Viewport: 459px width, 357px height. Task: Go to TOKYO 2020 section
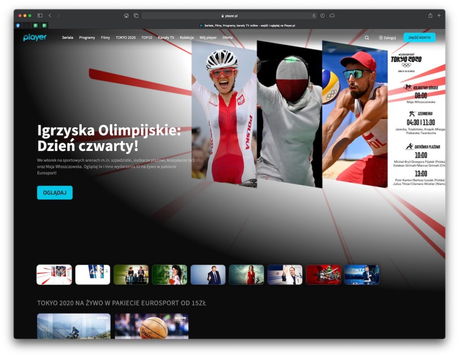coord(126,38)
